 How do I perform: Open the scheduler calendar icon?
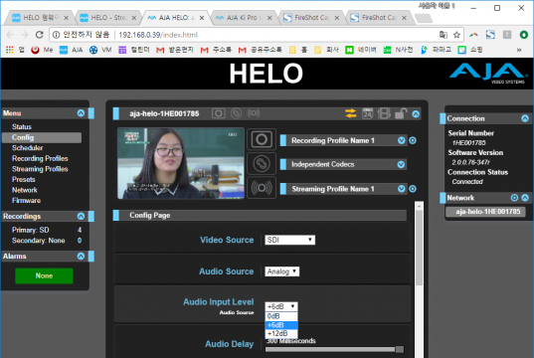(x=367, y=113)
